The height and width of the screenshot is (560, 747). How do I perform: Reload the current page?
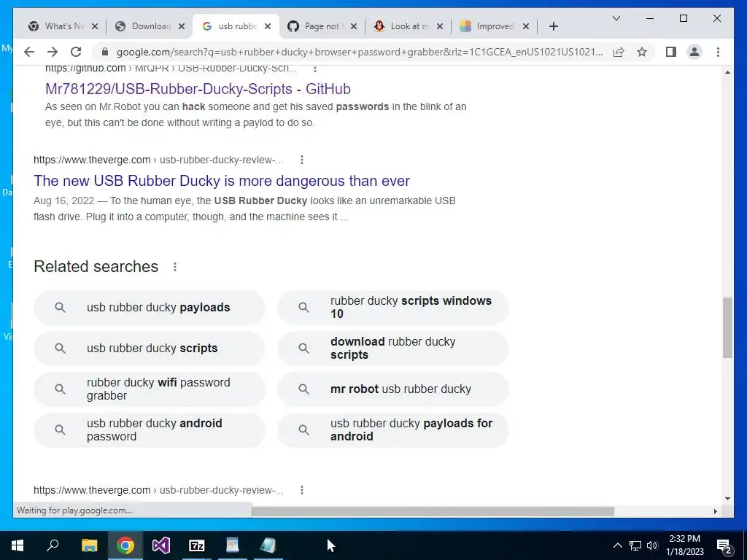click(x=76, y=52)
